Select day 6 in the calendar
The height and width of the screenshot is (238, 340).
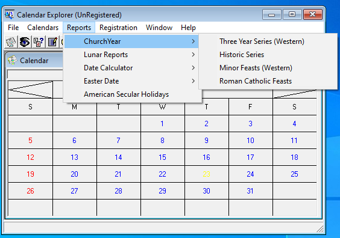coord(74,141)
